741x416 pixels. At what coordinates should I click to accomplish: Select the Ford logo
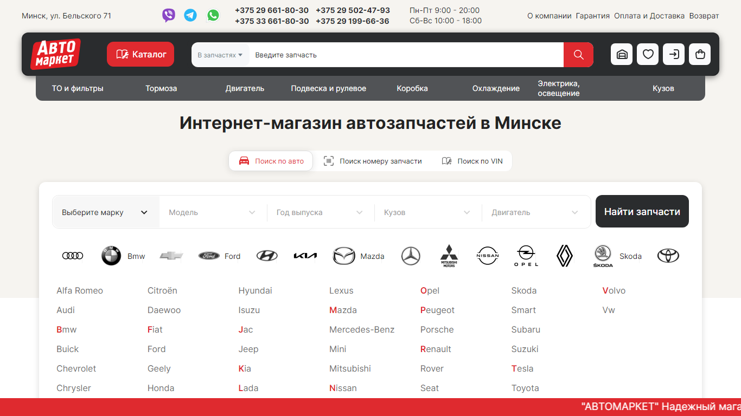209,256
